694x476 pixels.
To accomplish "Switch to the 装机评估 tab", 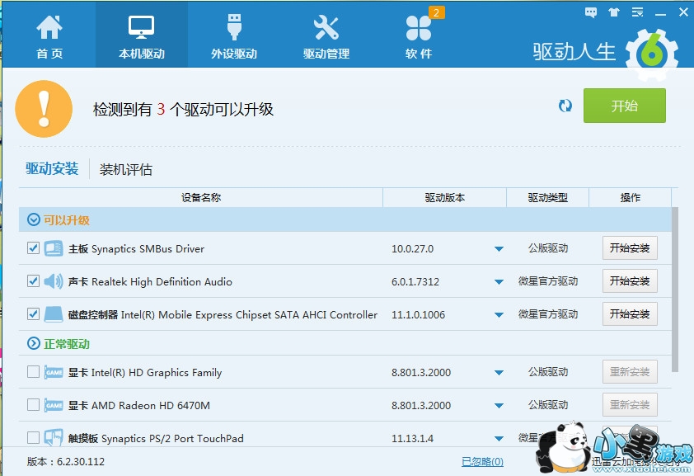I will point(126,170).
